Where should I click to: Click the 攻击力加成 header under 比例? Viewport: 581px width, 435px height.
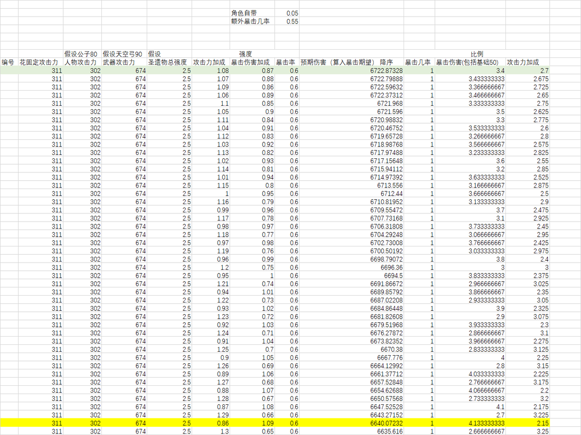tap(527, 62)
